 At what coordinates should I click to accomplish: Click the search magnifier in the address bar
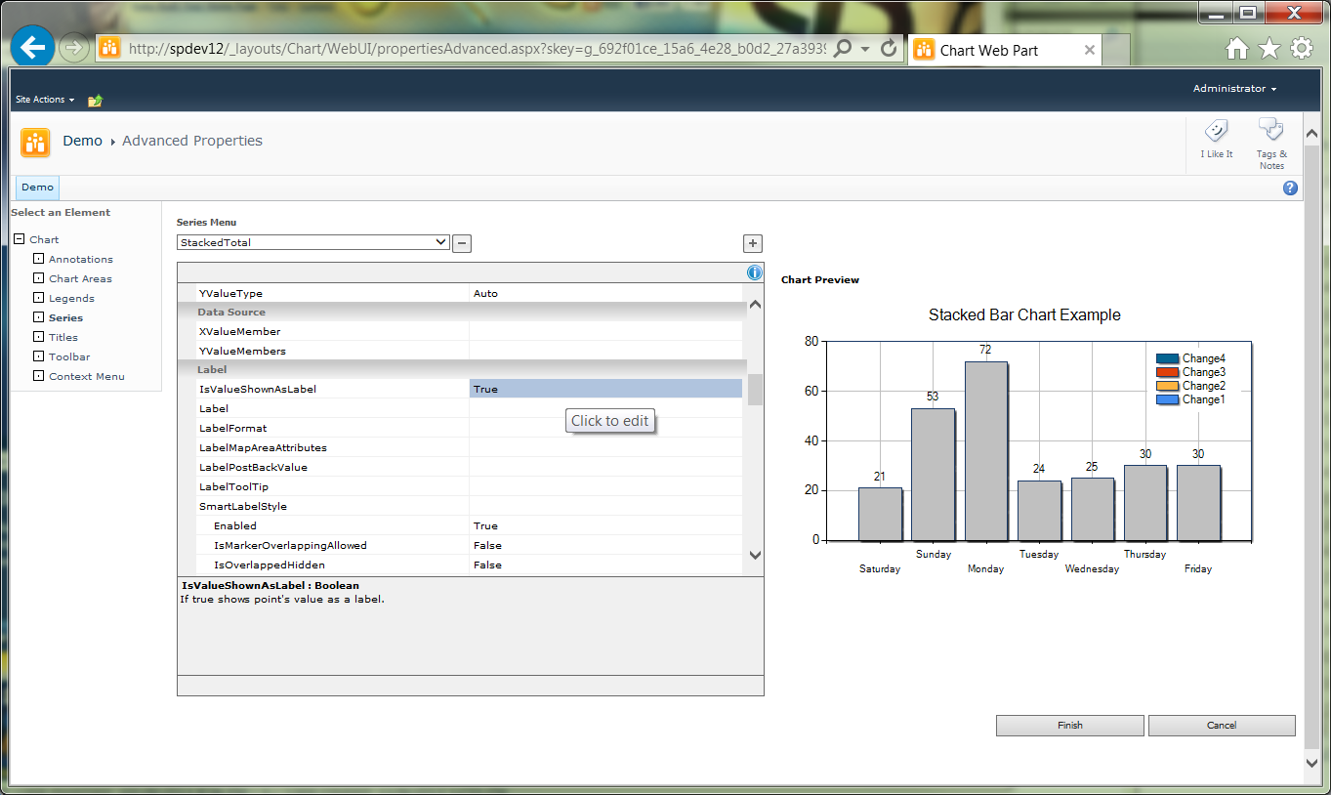842,48
